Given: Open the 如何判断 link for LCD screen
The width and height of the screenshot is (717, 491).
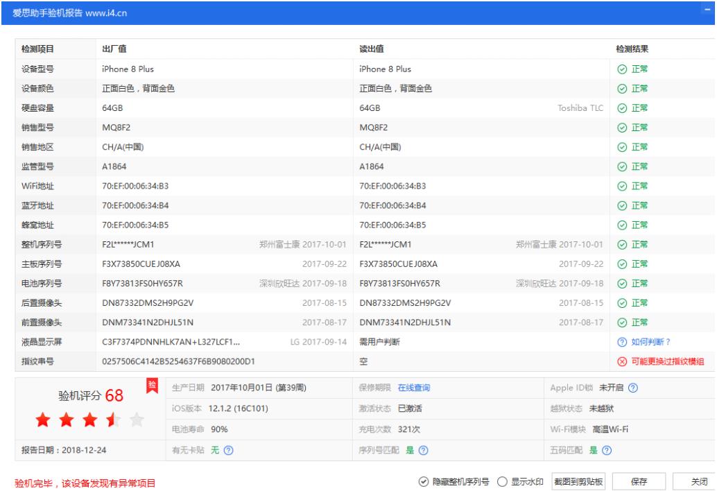Looking at the screenshot, I should [x=650, y=342].
